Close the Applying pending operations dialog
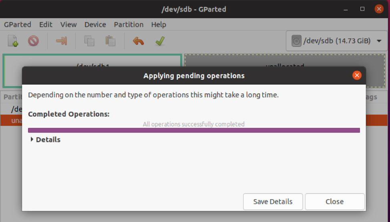 [357, 75]
